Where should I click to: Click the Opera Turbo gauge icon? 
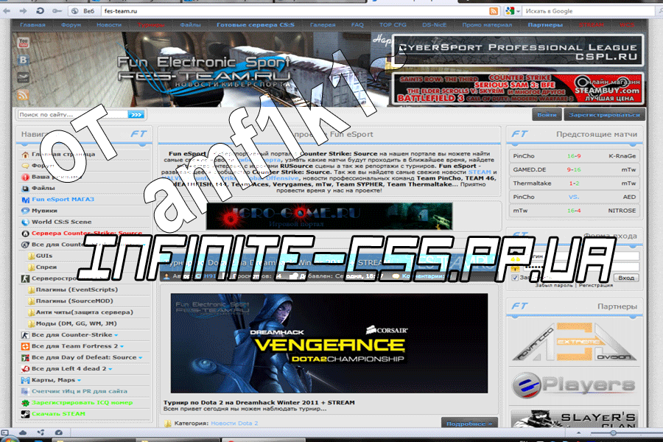59,432
